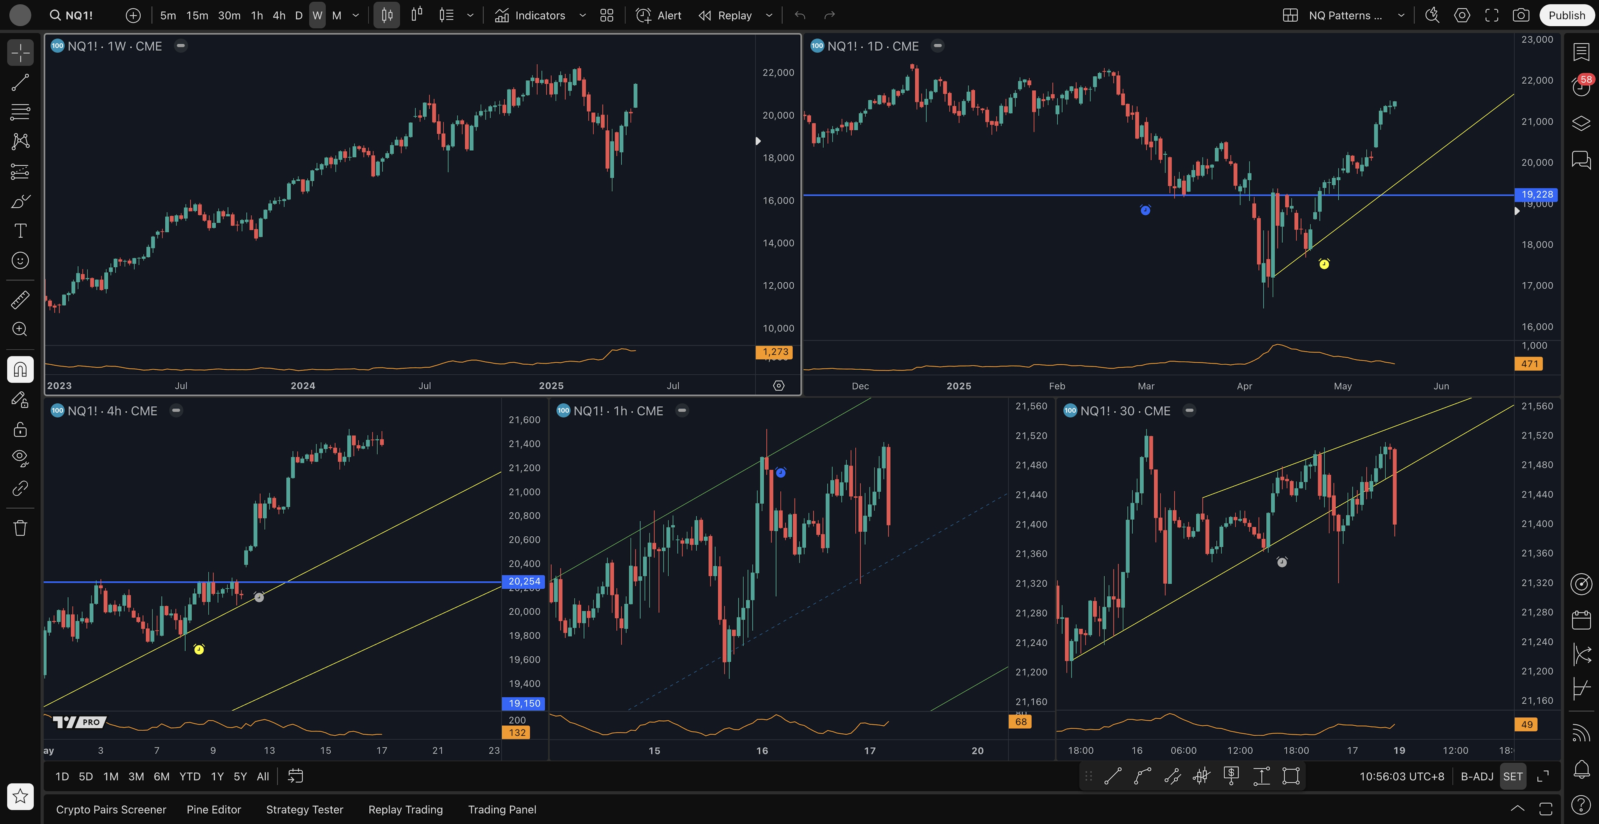The width and height of the screenshot is (1599, 824).
Task: Expand the Replay dropdown arrow
Action: pos(769,15)
